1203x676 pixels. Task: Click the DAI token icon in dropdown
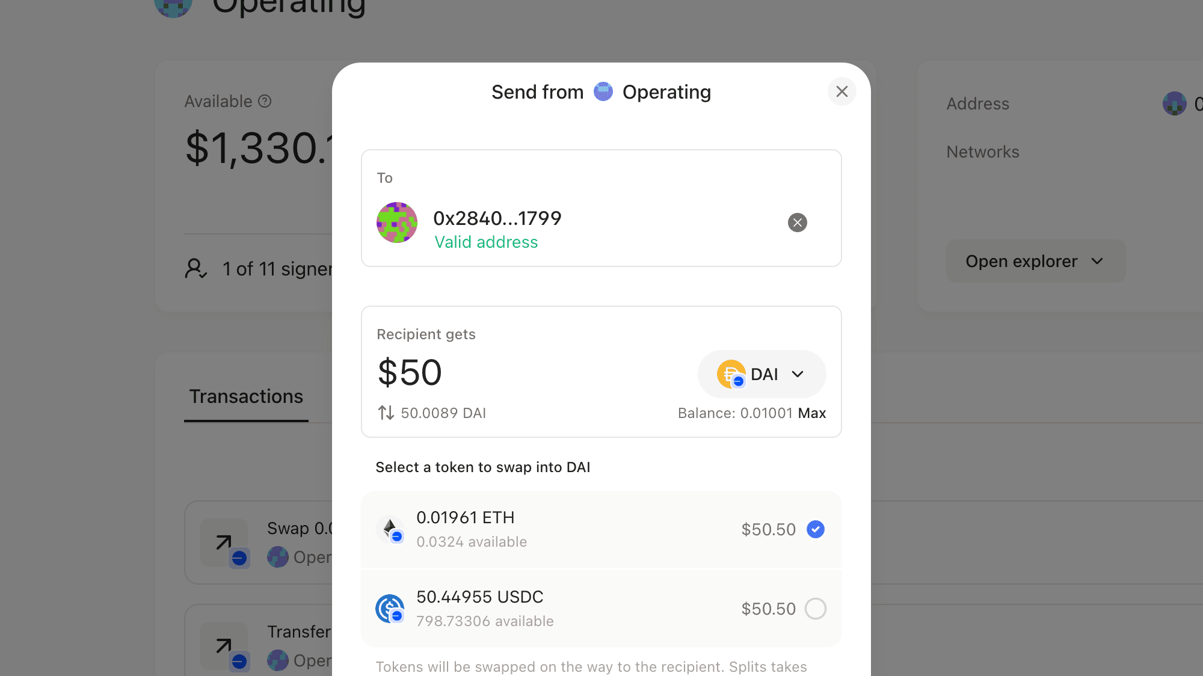point(730,373)
